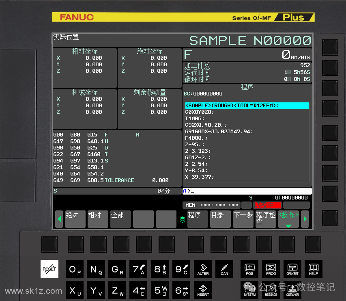Select program line X-39.377
This screenshot has width=346, height=301.
click(200, 177)
